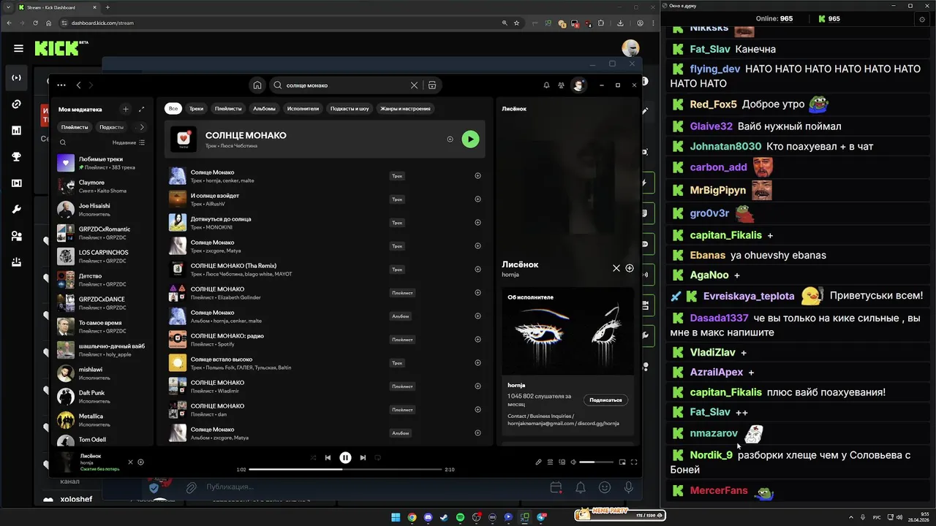Switch to the Исполнители tab

point(303,108)
